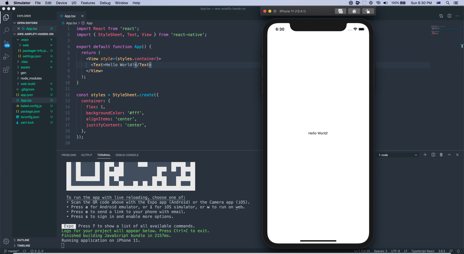Open the Simulator File menu
The image size is (464, 254).
pyautogui.click(x=38, y=3)
